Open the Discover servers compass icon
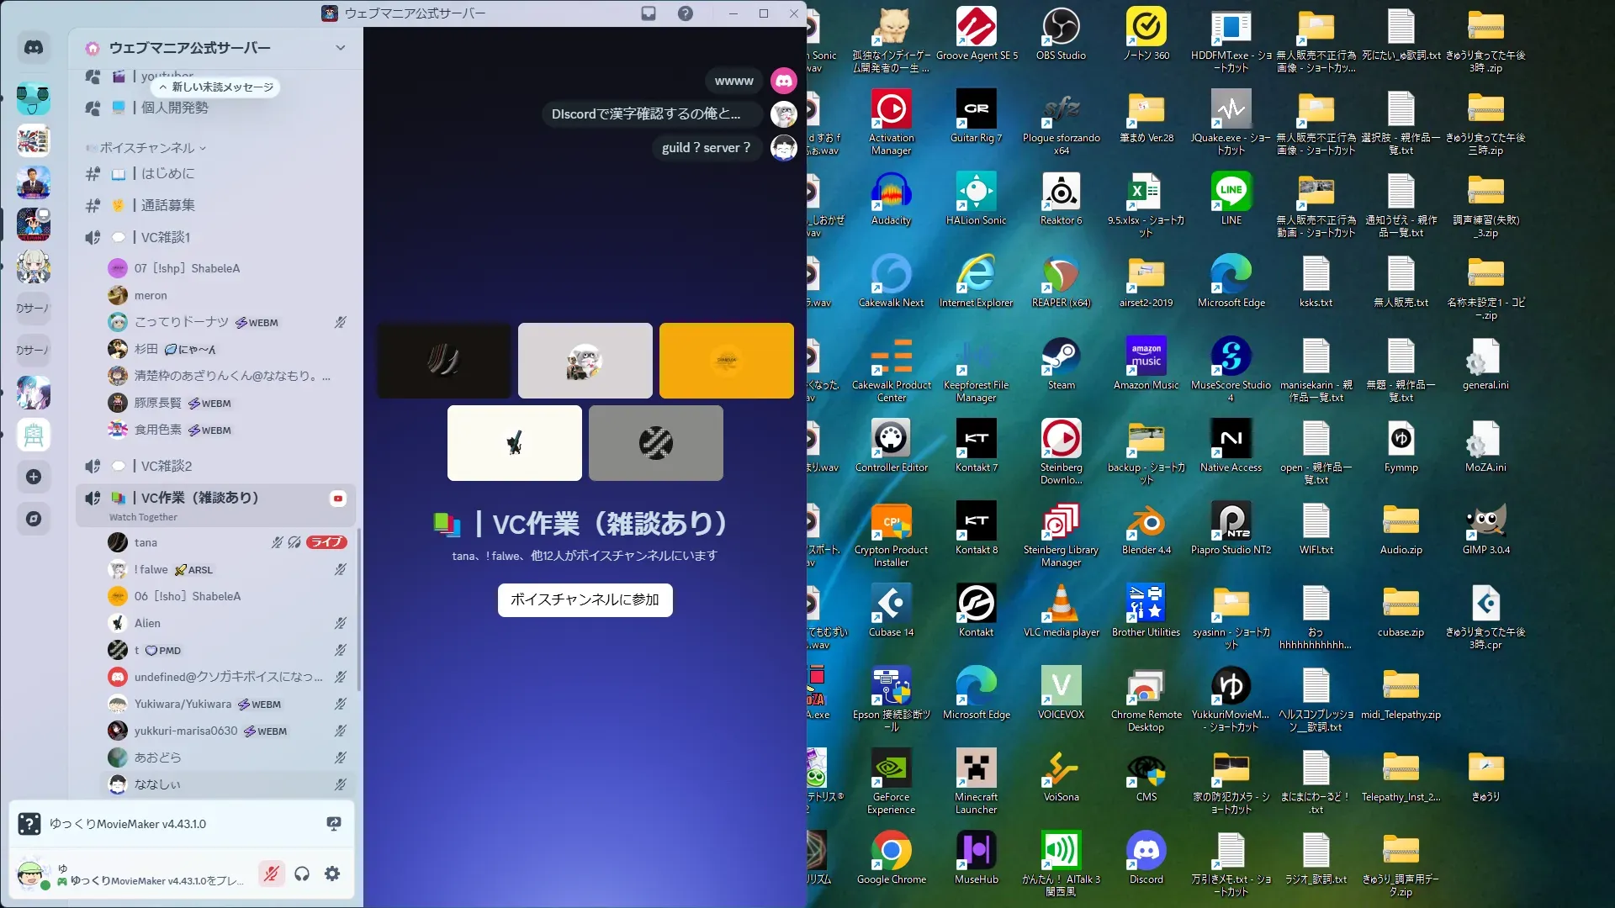This screenshot has width=1615, height=908. 34,519
